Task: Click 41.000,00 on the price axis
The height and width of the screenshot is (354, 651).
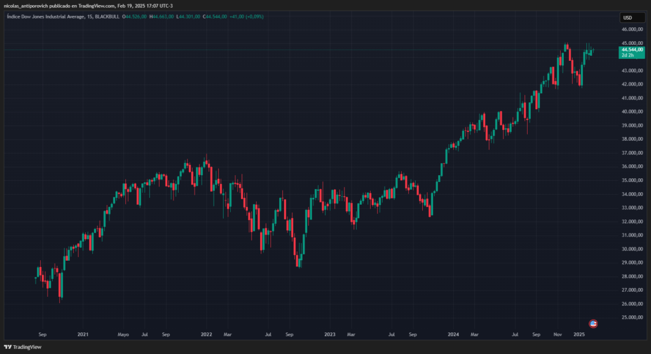Action: click(x=633, y=98)
